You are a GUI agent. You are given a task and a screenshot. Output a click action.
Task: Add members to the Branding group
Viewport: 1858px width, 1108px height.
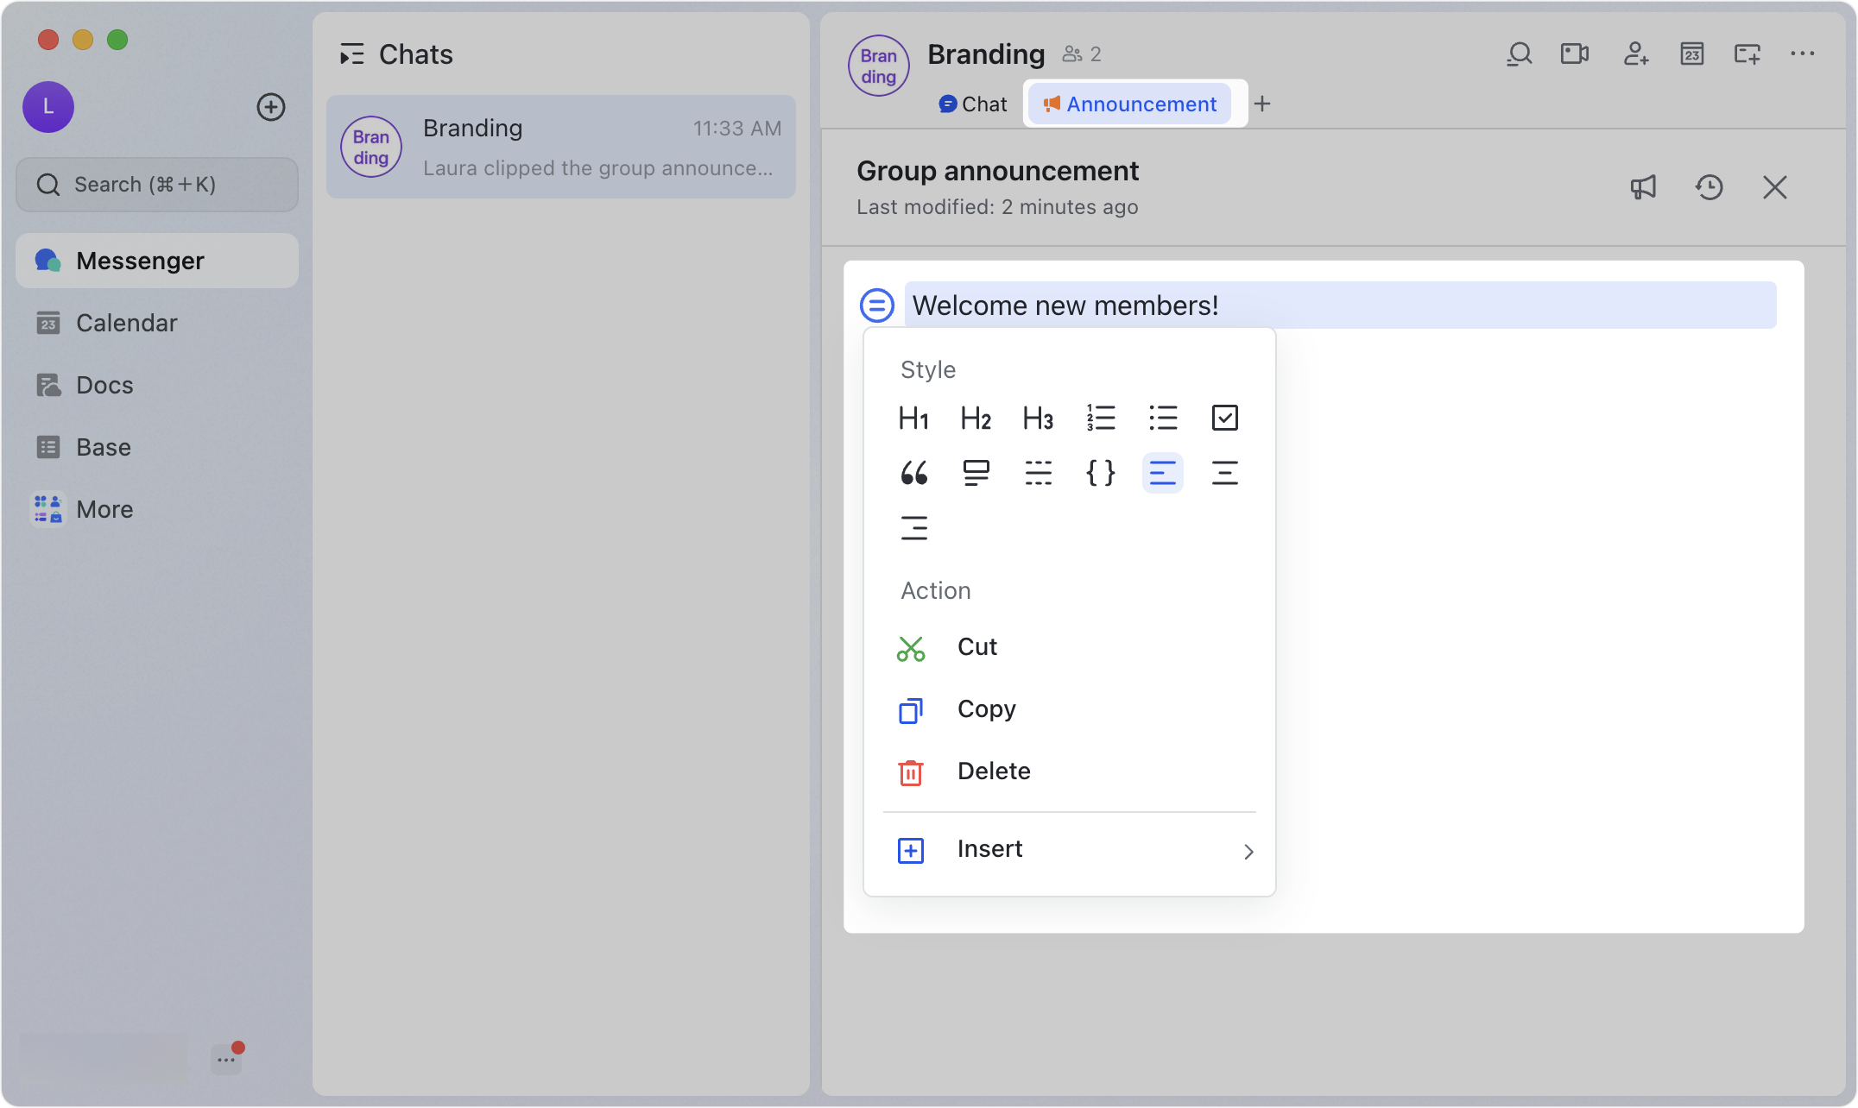click(x=1634, y=54)
